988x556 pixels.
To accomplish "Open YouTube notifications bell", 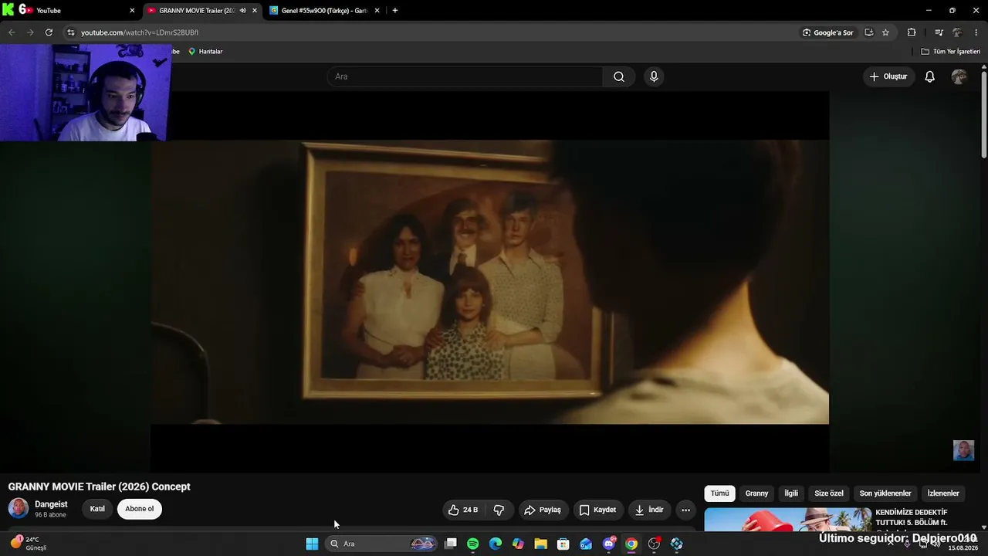I will click(930, 76).
